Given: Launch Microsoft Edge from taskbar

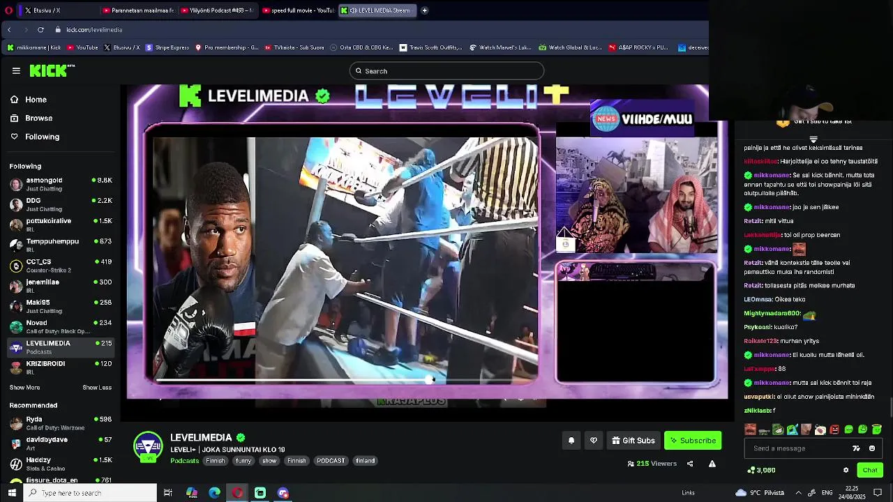Looking at the screenshot, I should [214, 493].
